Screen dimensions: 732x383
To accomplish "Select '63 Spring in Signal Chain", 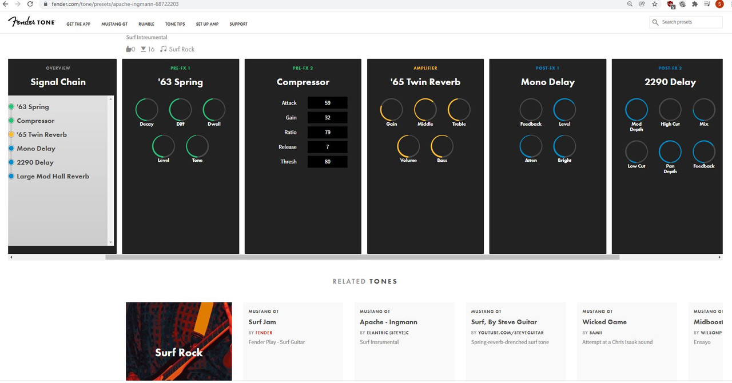I will (x=33, y=107).
